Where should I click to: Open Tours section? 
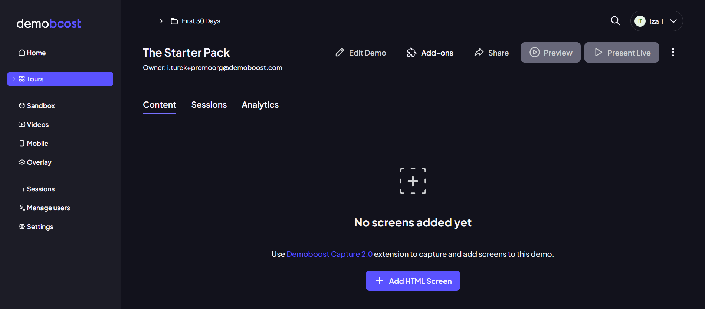tap(60, 79)
